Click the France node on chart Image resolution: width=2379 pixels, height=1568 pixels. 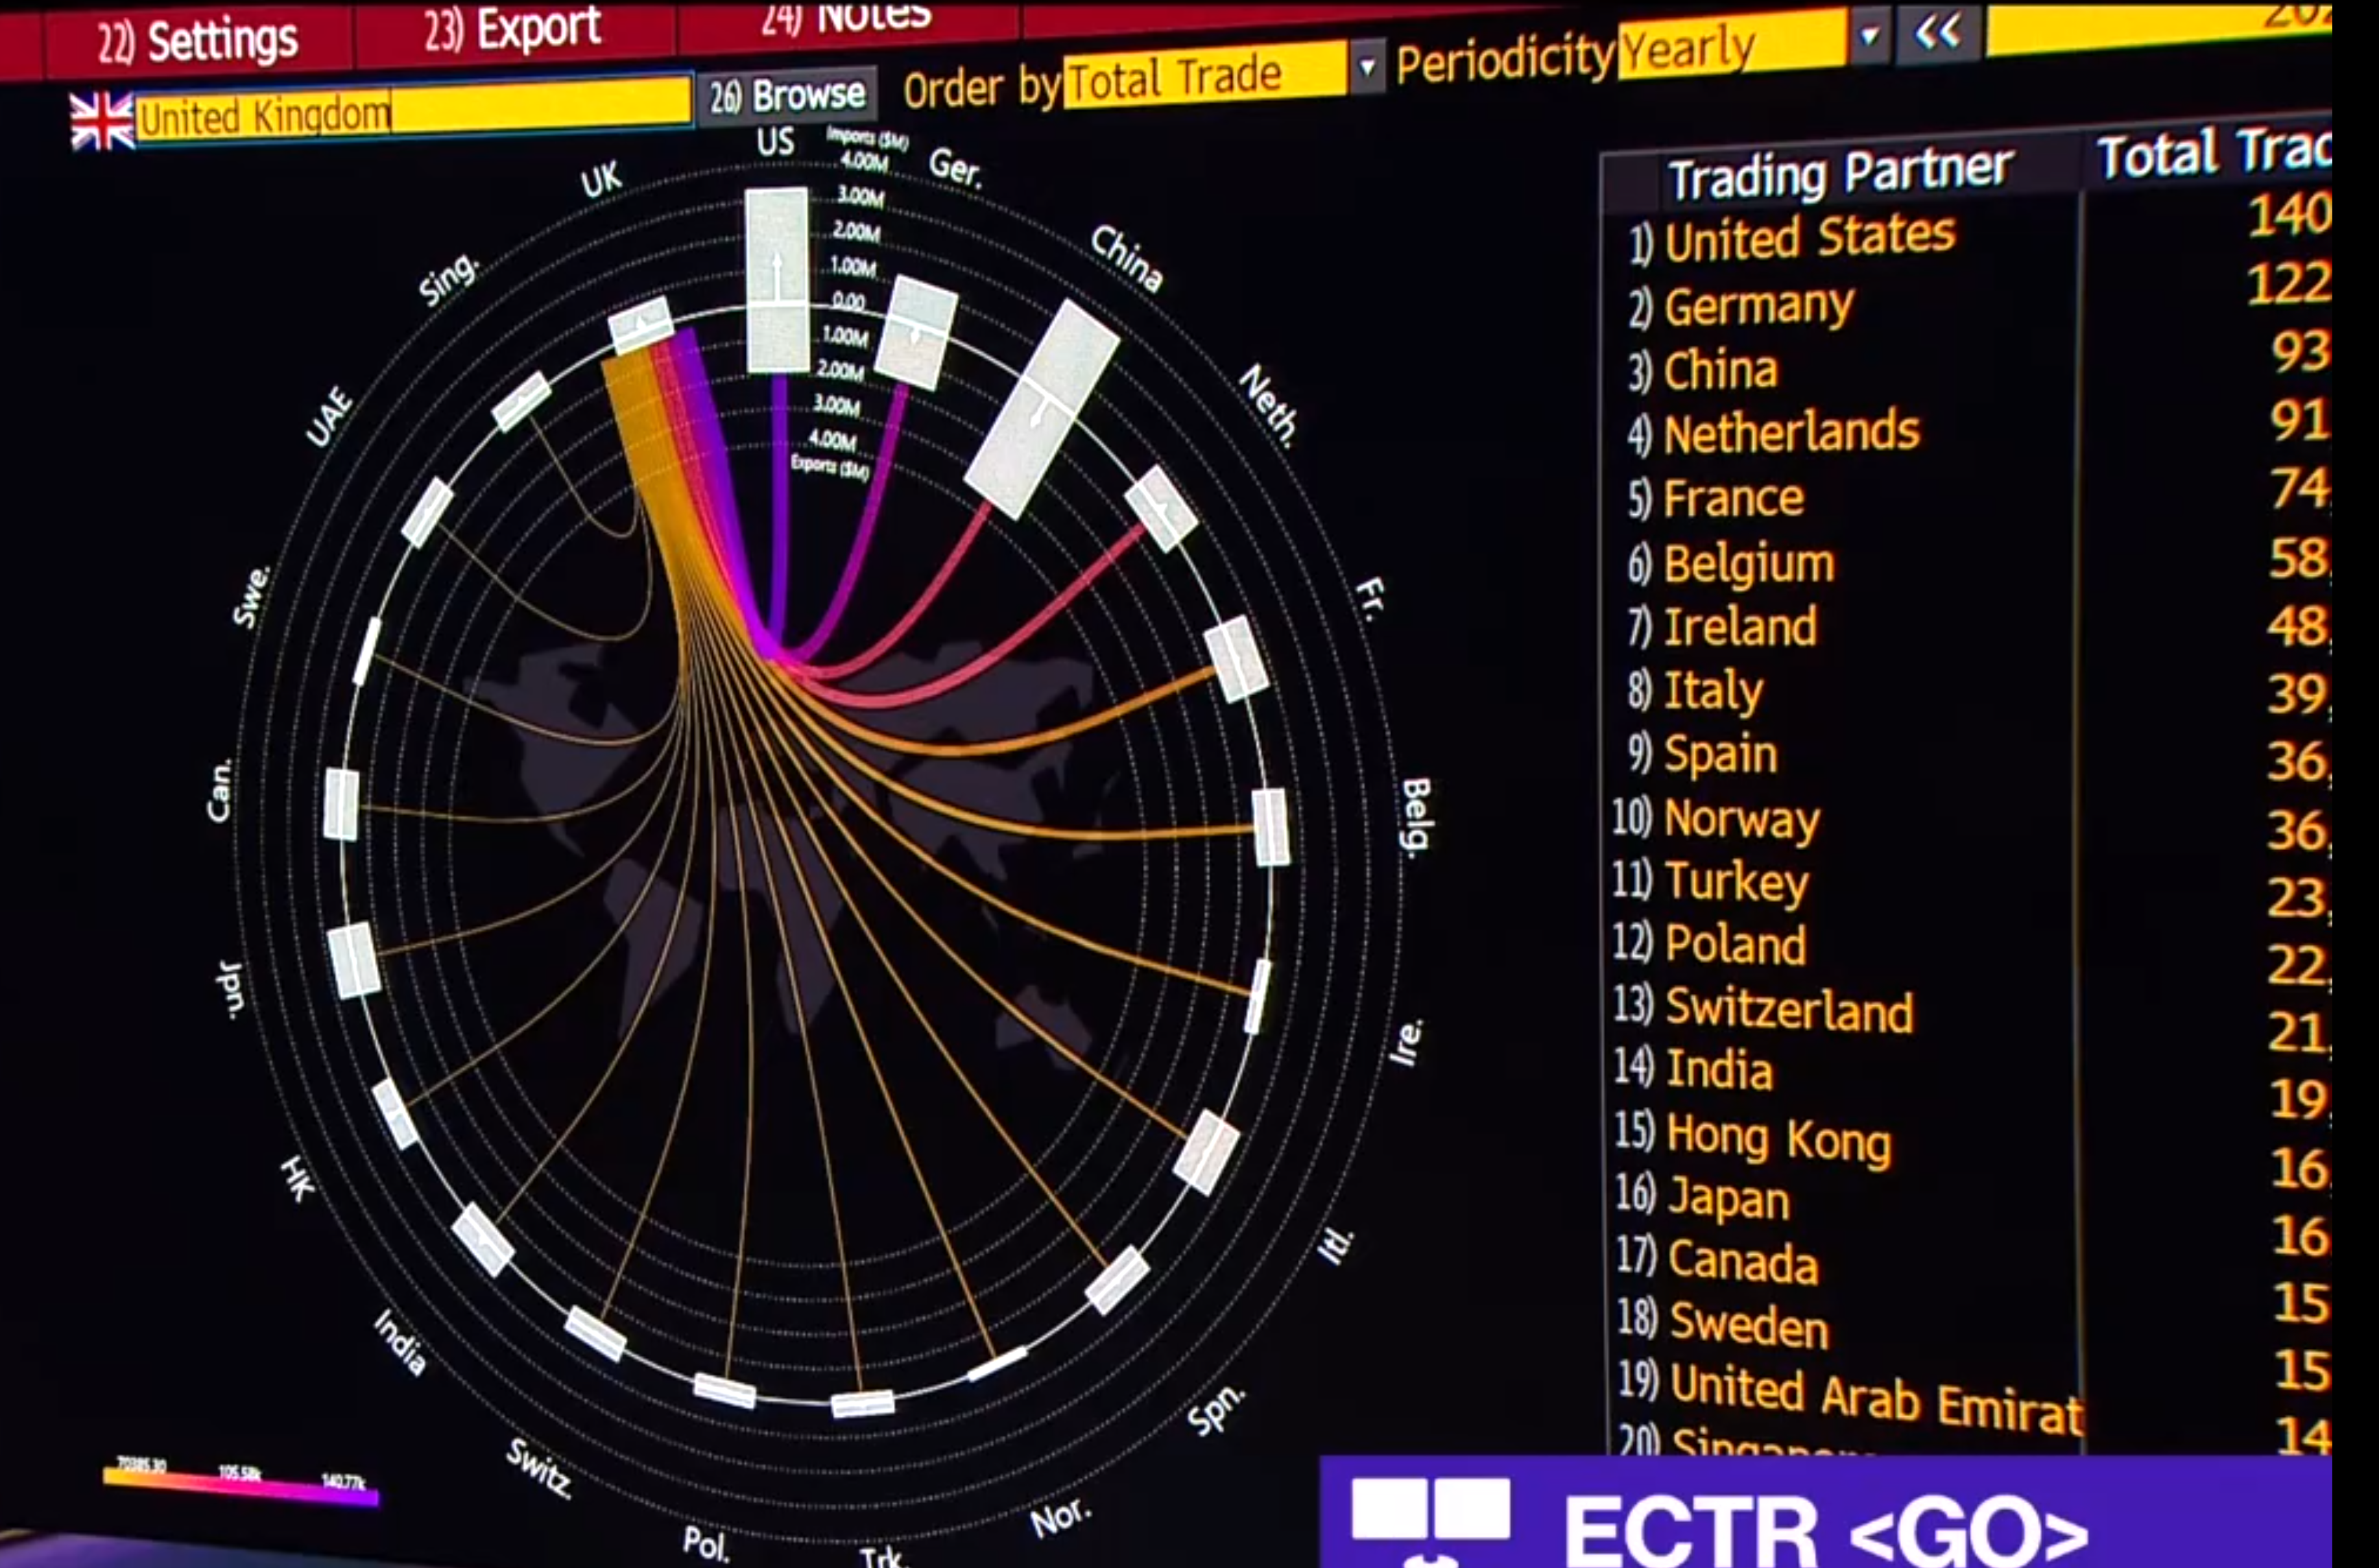(1237, 658)
